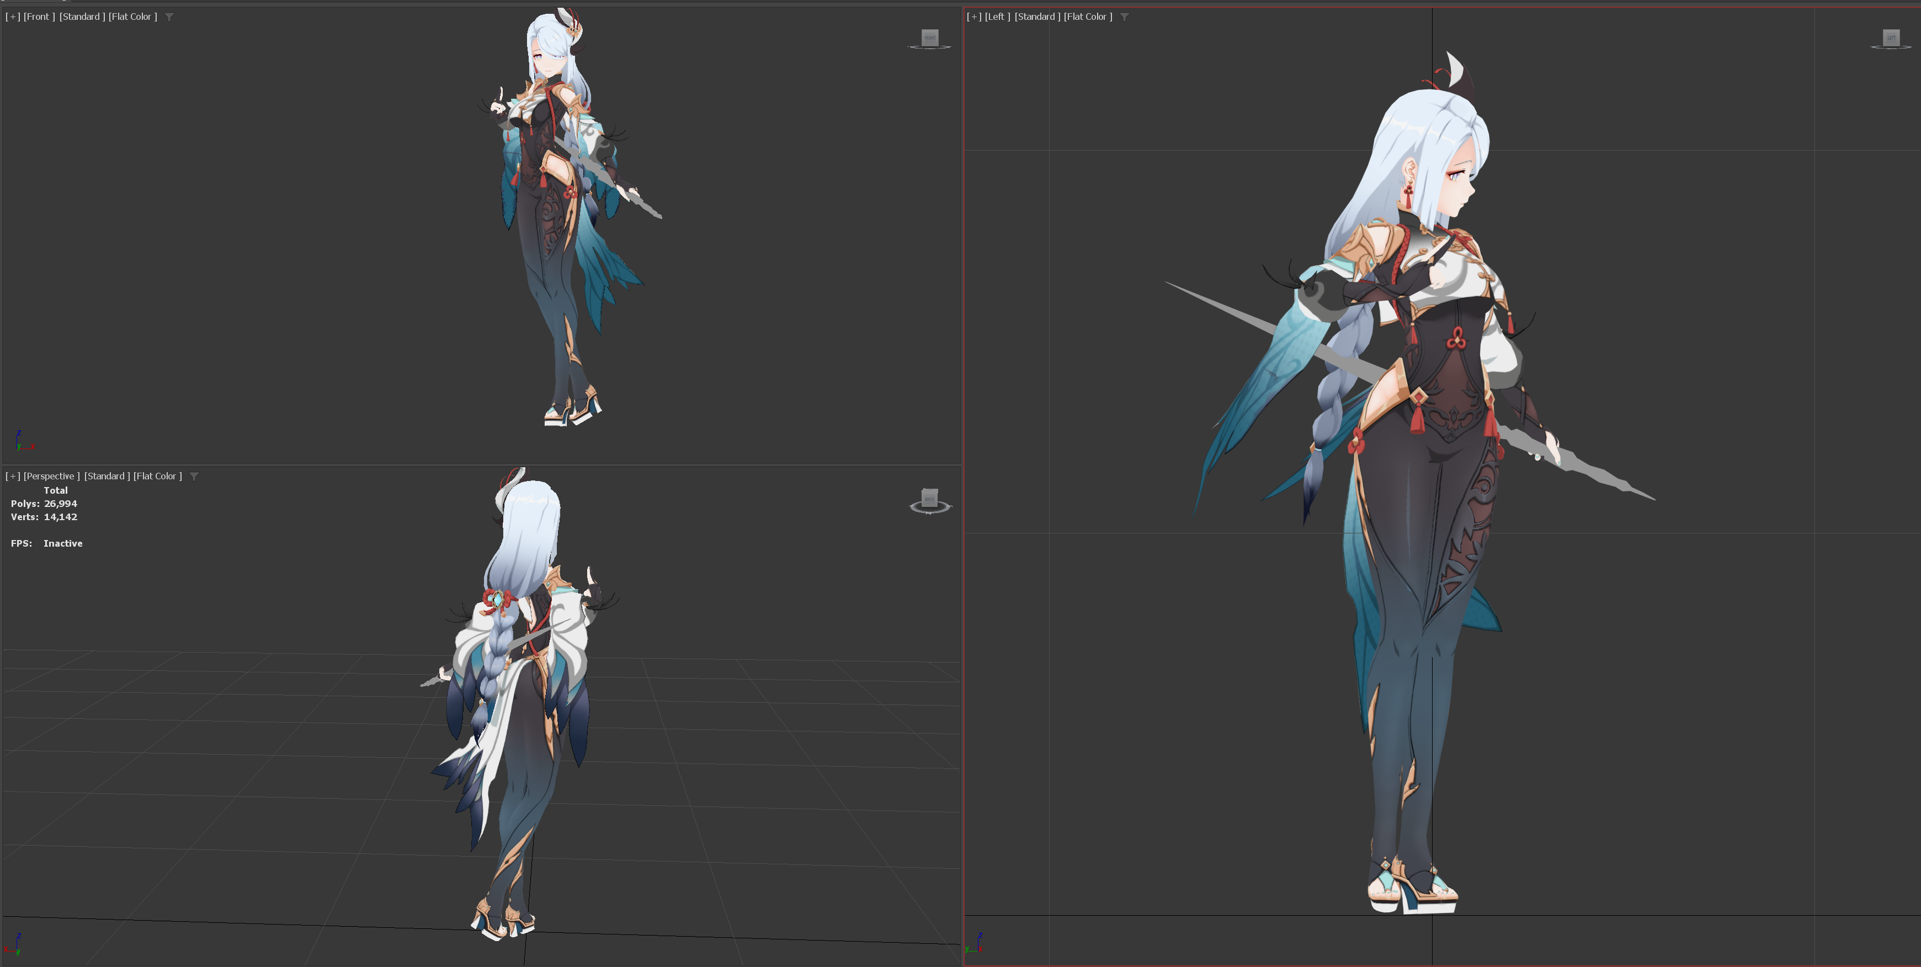Viewport: 1921px width, 967px height.
Task: Click [Flat Color] label in Front viewport
Action: coord(133,17)
